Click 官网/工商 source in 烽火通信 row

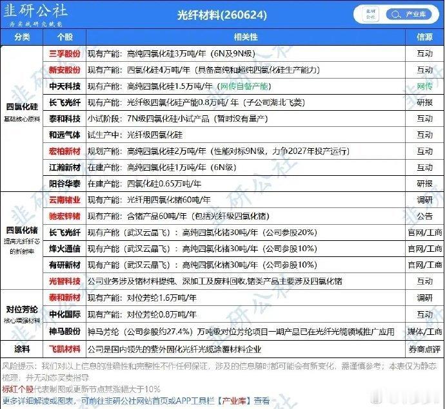[x=424, y=249]
